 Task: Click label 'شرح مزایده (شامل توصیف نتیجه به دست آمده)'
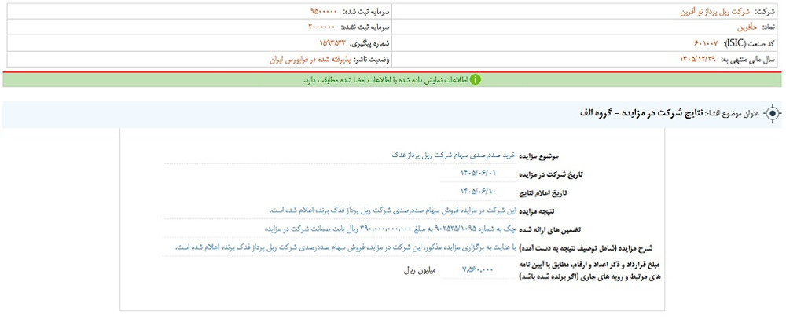pos(586,248)
